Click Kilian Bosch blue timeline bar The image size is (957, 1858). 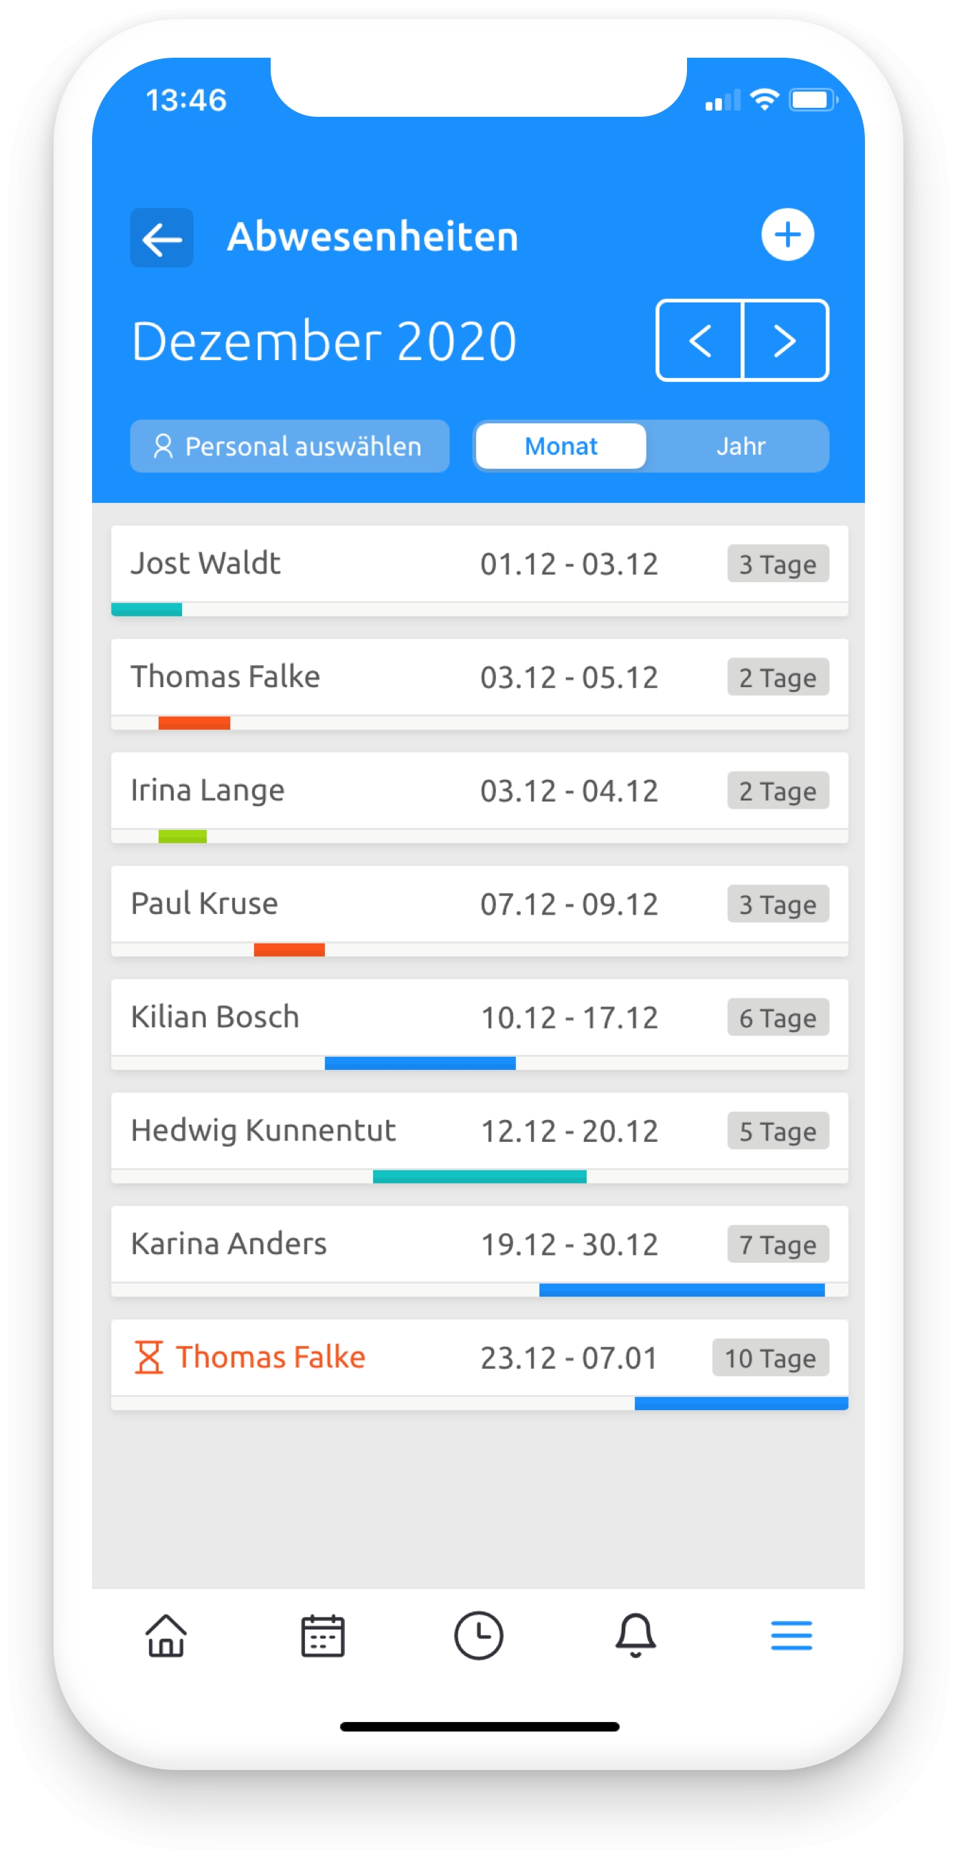pos(420,1063)
